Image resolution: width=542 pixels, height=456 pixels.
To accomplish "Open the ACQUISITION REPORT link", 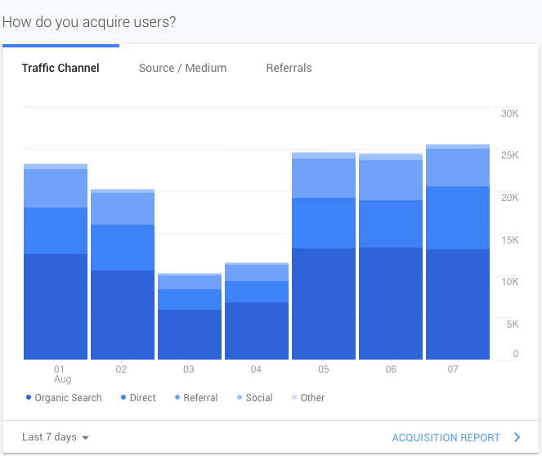I will (446, 438).
